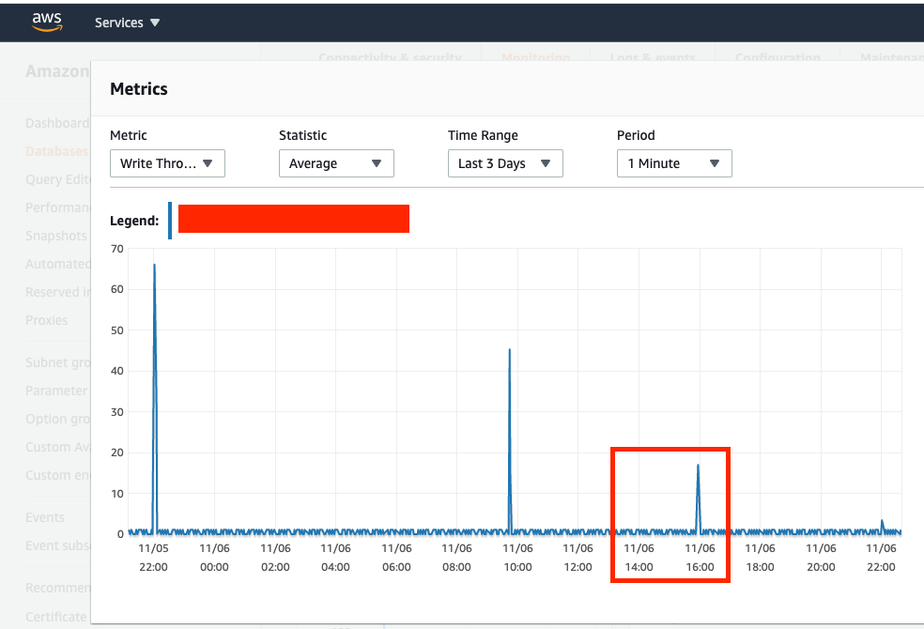Open Events in the sidebar
The image size is (924, 629).
click(45, 517)
